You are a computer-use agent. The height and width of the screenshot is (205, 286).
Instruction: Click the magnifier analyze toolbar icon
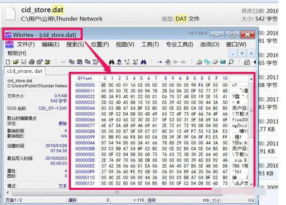231,62
